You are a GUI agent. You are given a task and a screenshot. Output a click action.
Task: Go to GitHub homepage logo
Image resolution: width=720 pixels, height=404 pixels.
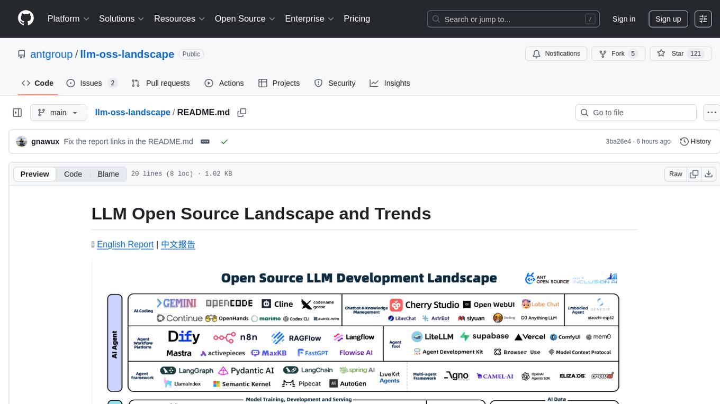click(26, 19)
